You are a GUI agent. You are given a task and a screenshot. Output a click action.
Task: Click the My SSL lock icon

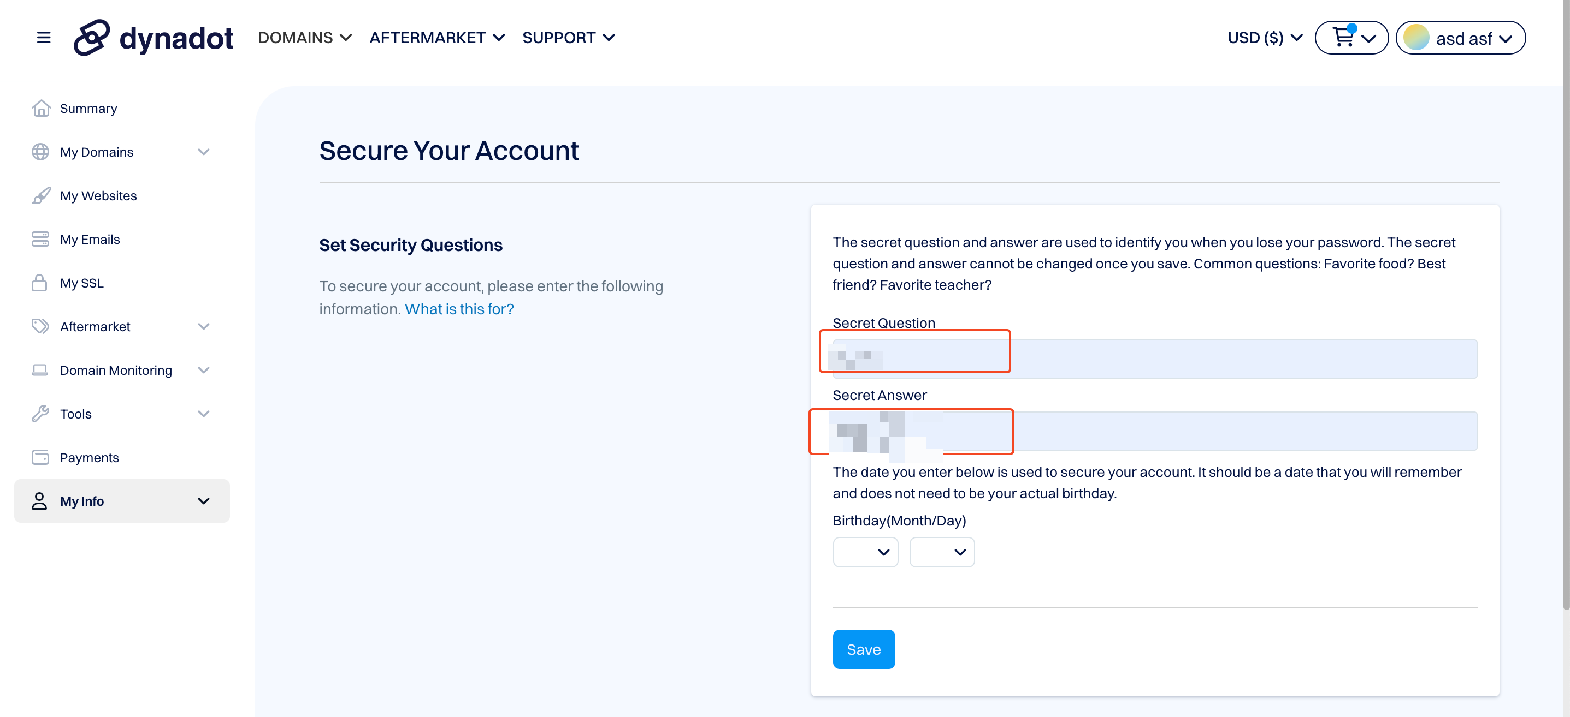pos(40,283)
